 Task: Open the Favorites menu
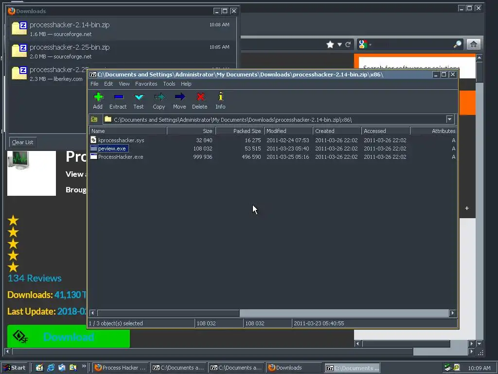tap(146, 84)
